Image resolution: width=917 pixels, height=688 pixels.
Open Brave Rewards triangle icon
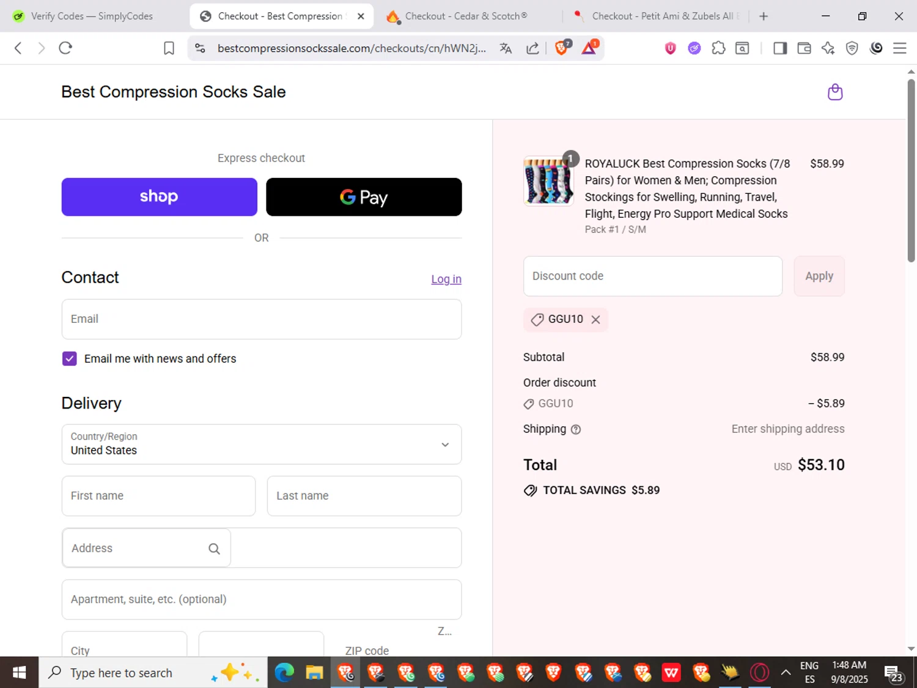pos(589,48)
